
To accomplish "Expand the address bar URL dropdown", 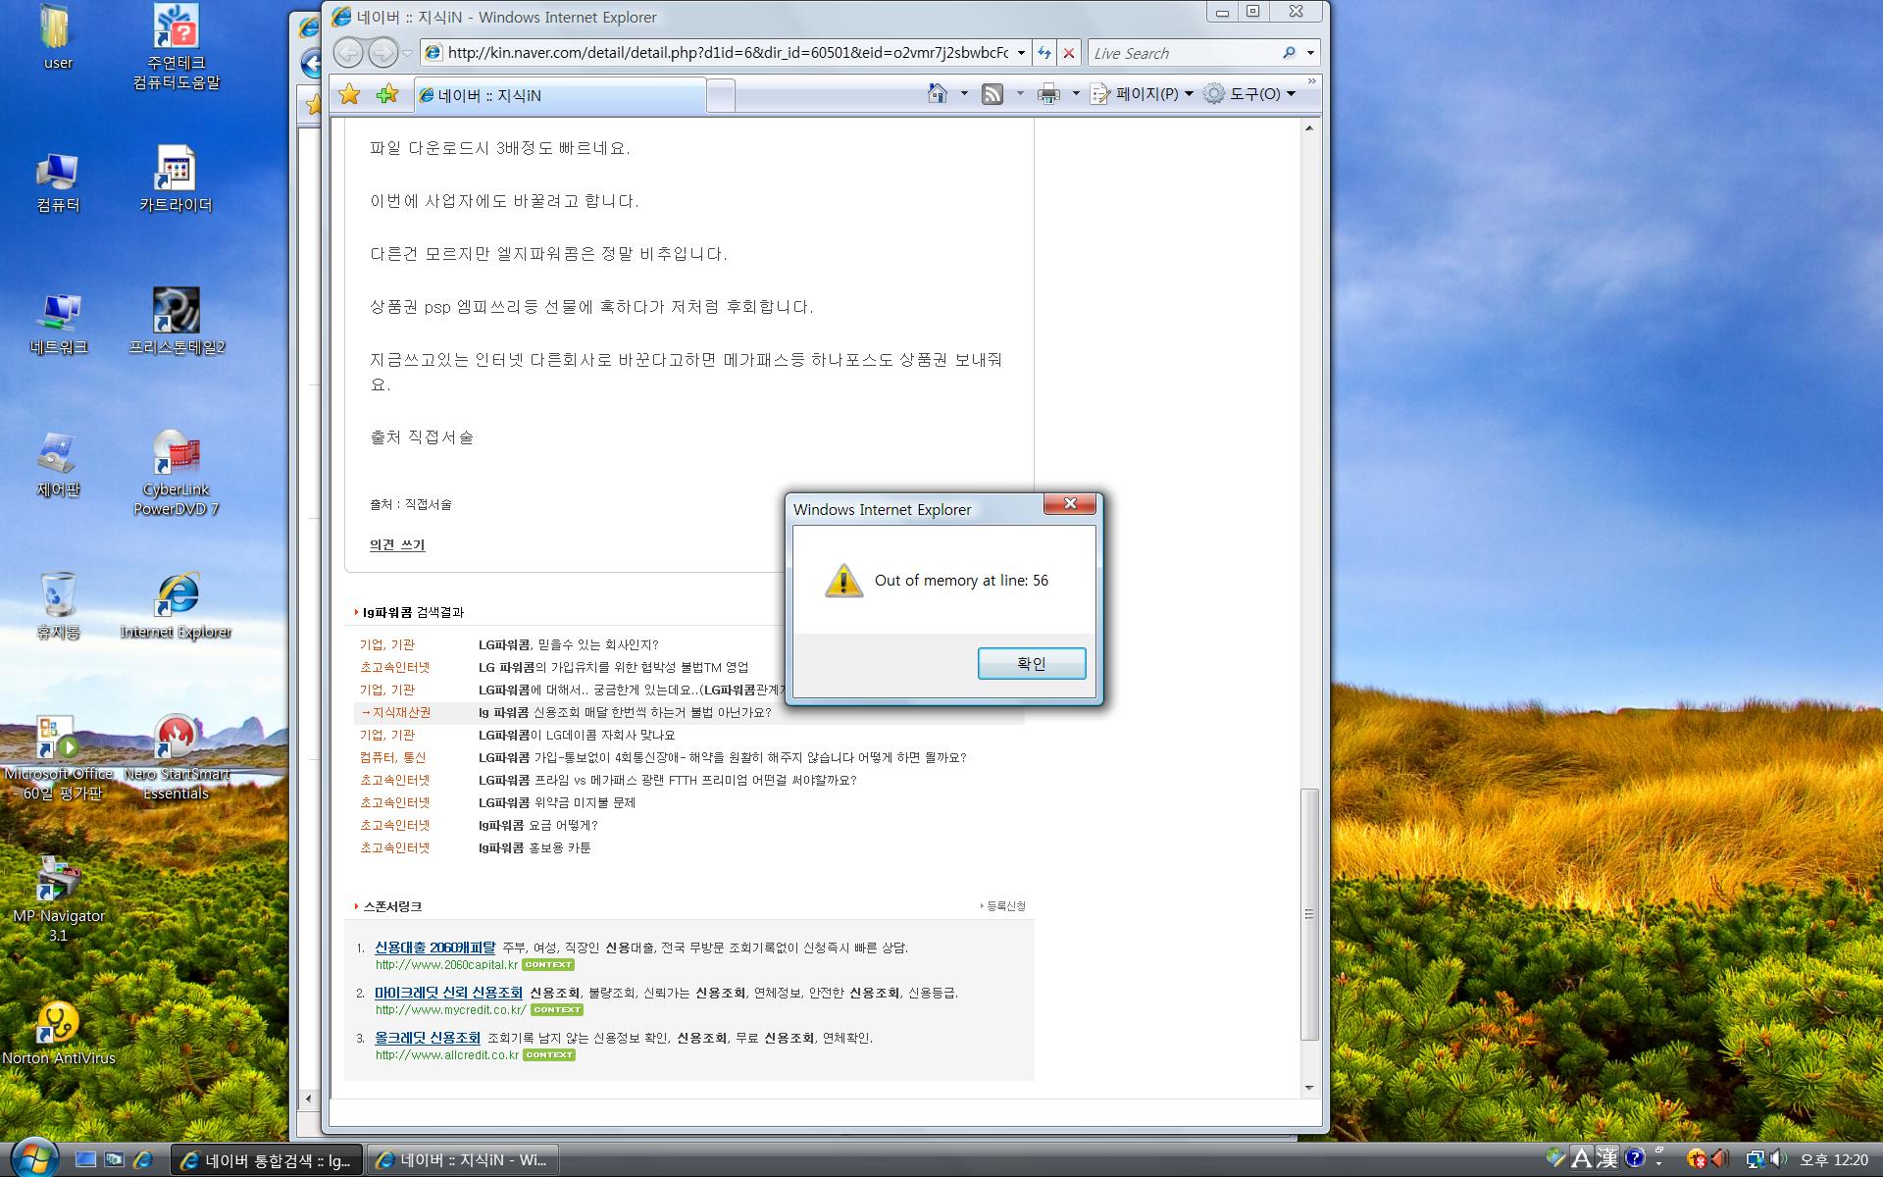I will (1021, 53).
